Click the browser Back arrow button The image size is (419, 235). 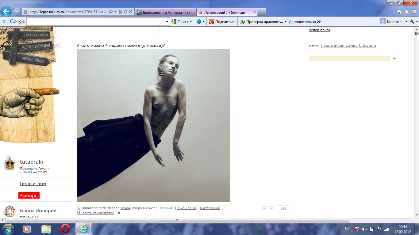coord(6,12)
